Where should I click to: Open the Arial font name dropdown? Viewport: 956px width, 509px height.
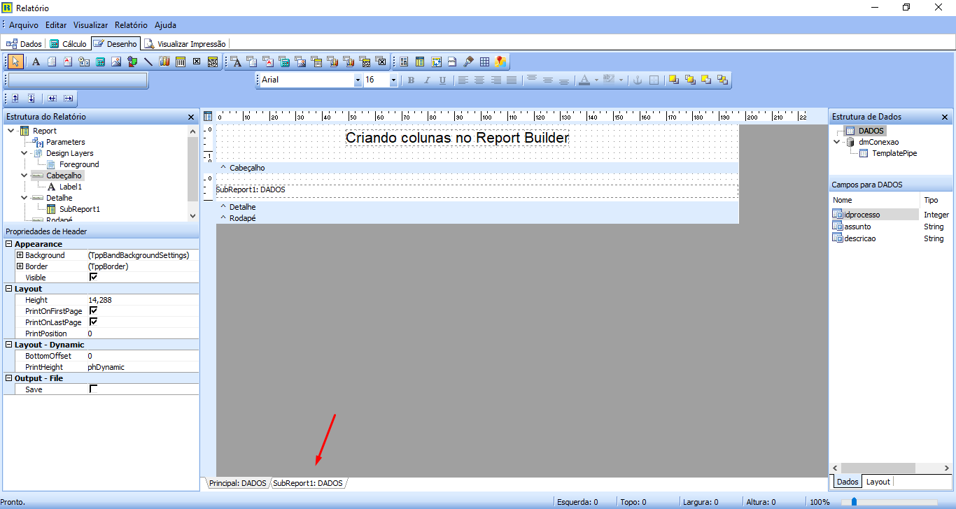358,80
